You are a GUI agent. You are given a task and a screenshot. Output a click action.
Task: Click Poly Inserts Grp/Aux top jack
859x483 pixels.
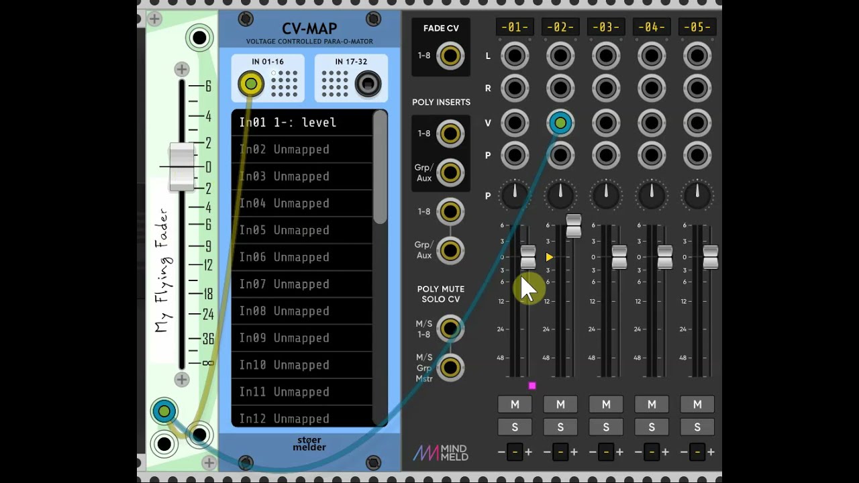point(450,172)
